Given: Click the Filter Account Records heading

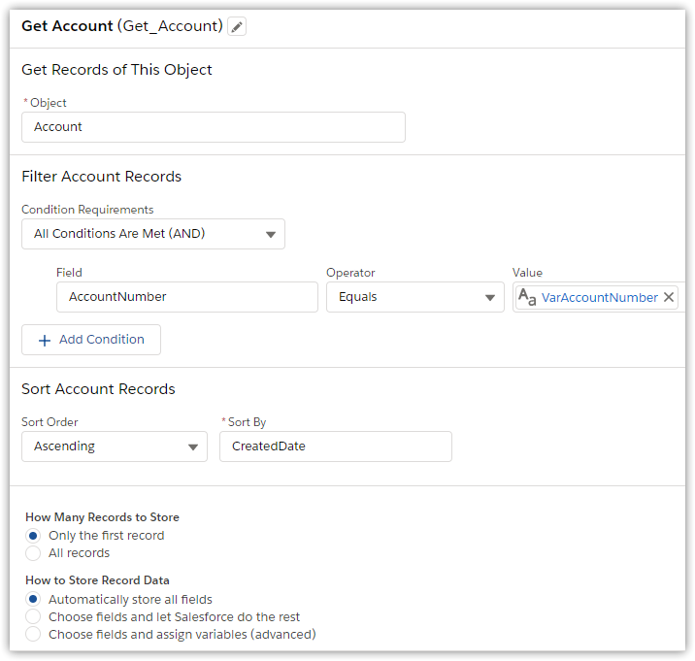Looking at the screenshot, I should tap(102, 177).
